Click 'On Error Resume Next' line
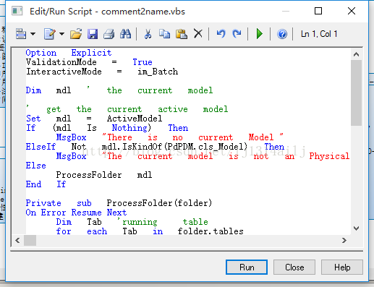The height and width of the screenshot is (287, 374). [x=76, y=213]
